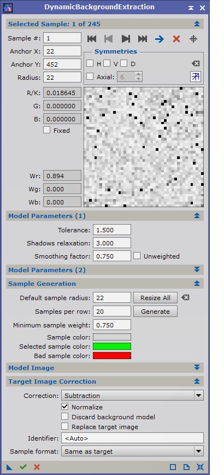The height and width of the screenshot is (475, 224).
Task: Open the Correction dropdown
Action: [x=132, y=395]
